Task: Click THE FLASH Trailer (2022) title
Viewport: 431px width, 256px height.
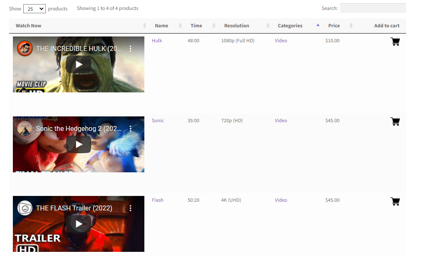Action: [74, 208]
